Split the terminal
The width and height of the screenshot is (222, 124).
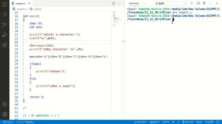pyautogui.click(x=198, y=3)
